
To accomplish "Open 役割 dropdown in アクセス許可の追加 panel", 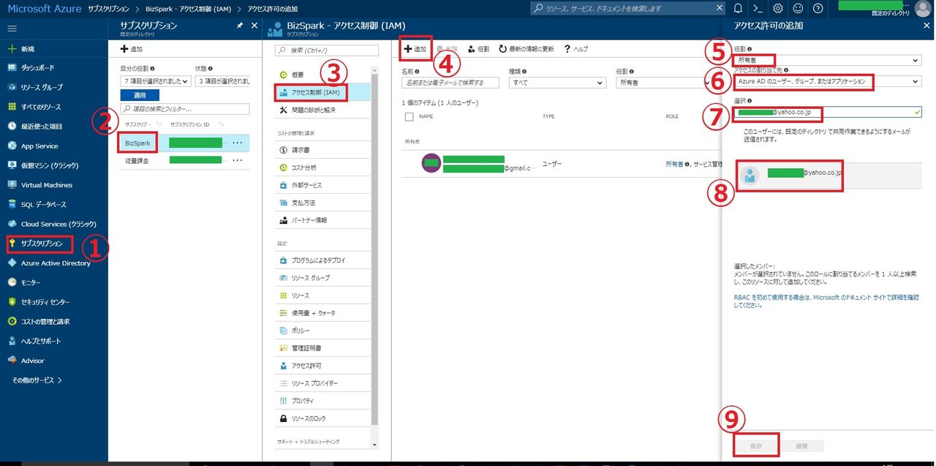I will (827, 60).
